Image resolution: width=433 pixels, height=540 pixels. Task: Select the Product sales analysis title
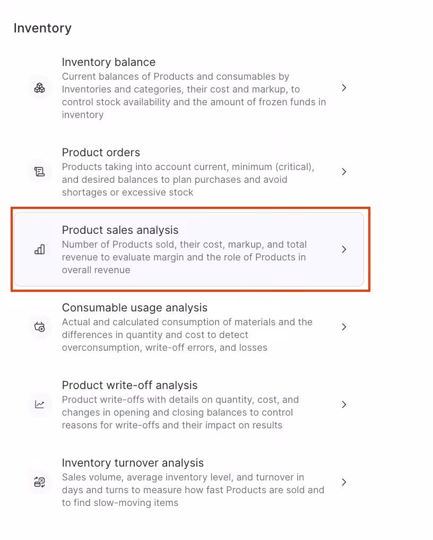(120, 230)
